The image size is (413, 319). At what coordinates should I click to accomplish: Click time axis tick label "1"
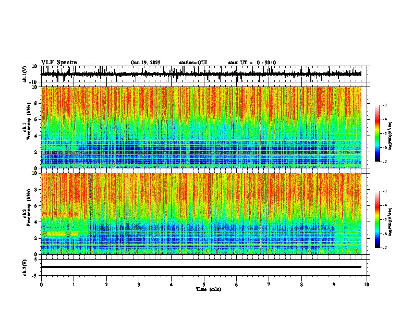click(x=74, y=285)
